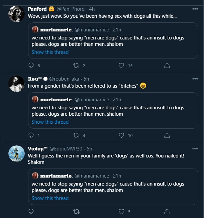
Task: Reply to Reu's tweet
Action: pyautogui.click(x=31, y=135)
